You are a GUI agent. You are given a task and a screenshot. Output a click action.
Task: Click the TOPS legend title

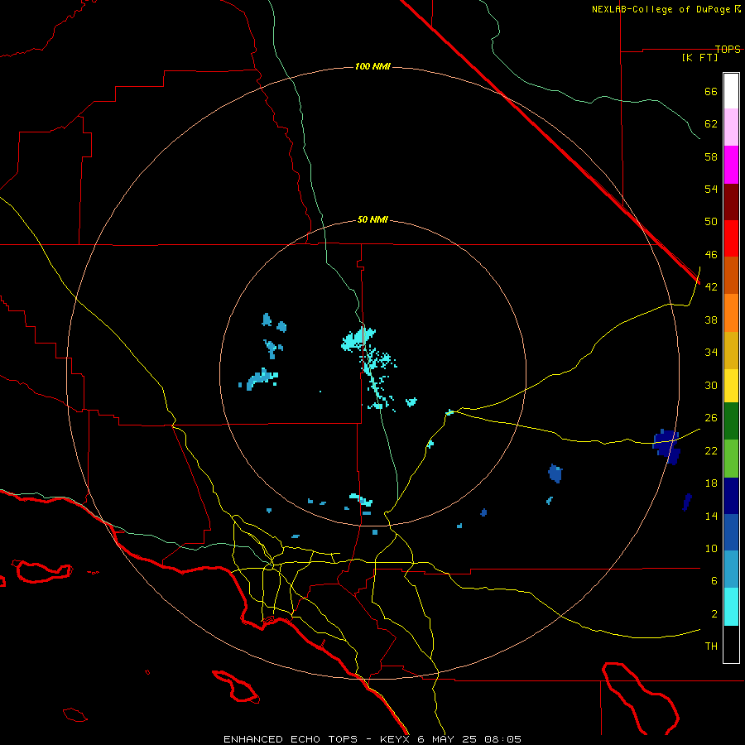[x=728, y=49]
